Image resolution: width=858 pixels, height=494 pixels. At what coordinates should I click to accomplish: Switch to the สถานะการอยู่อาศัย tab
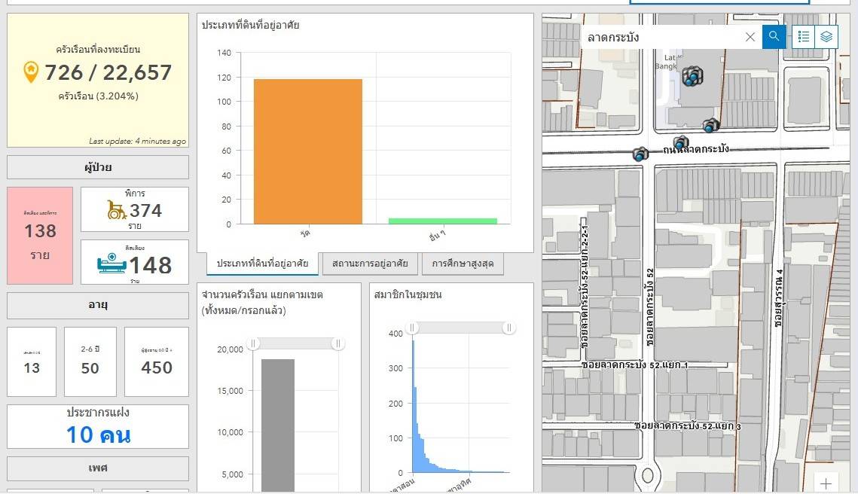(x=370, y=264)
